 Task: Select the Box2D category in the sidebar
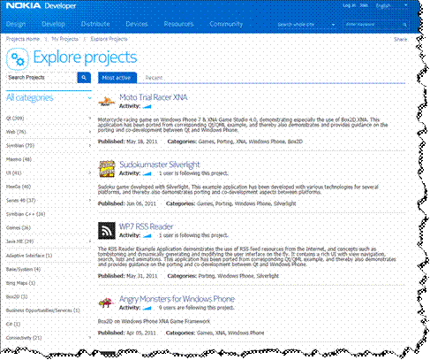coord(17,296)
